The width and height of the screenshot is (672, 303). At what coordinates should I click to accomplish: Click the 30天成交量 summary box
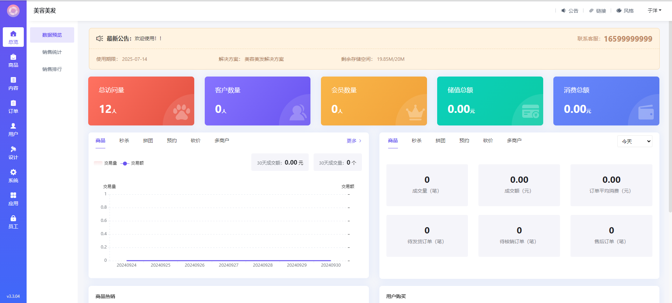[338, 162]
